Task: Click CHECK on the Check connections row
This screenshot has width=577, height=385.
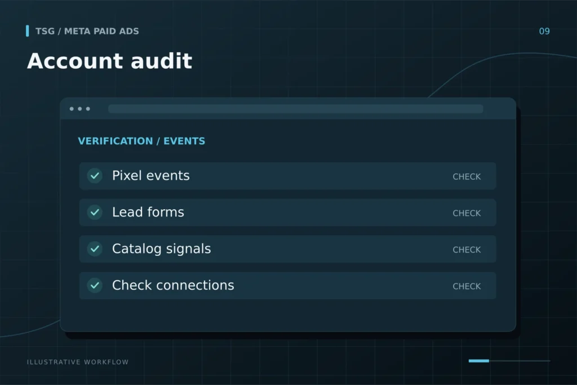Action: tap(467, 286)
